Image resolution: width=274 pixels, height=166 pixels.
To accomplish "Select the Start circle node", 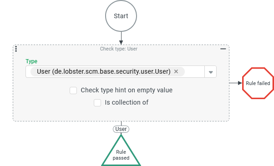I will tap(121, 16).
